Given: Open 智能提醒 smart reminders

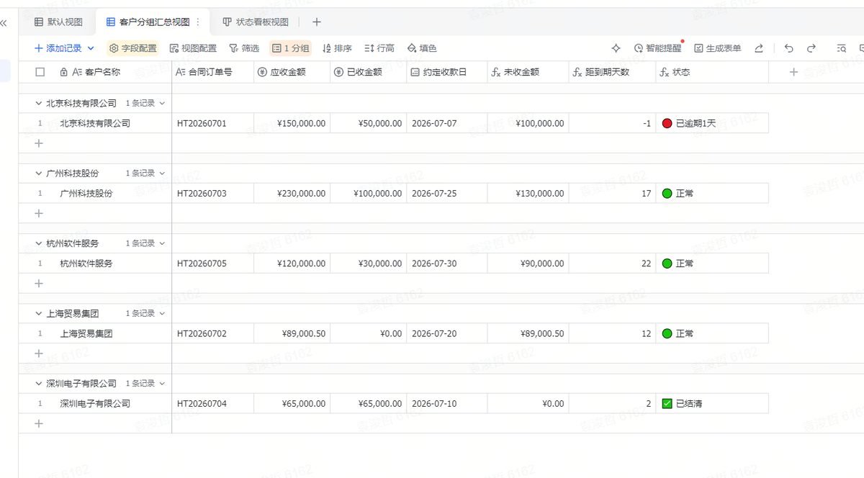Looking at the screenshot, I should 657,48.
